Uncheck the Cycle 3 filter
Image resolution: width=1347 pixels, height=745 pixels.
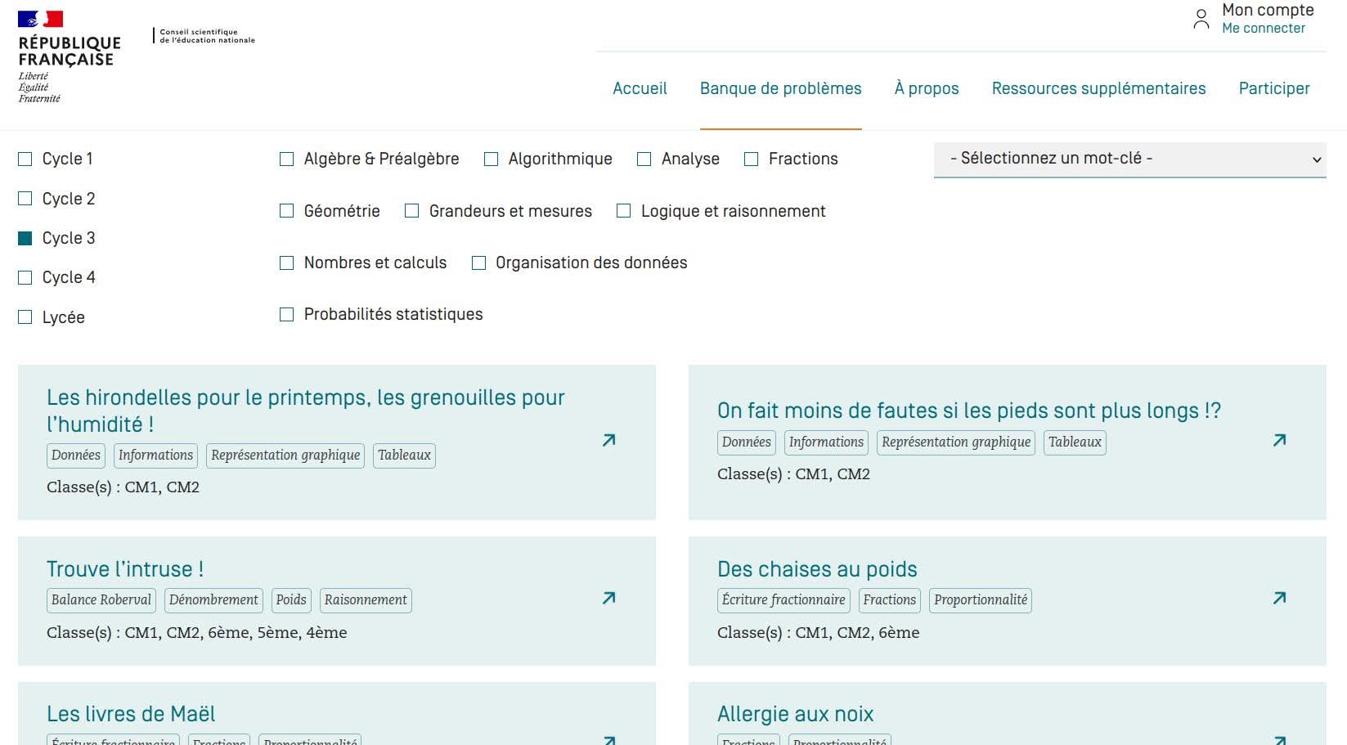tap(25, 237)
